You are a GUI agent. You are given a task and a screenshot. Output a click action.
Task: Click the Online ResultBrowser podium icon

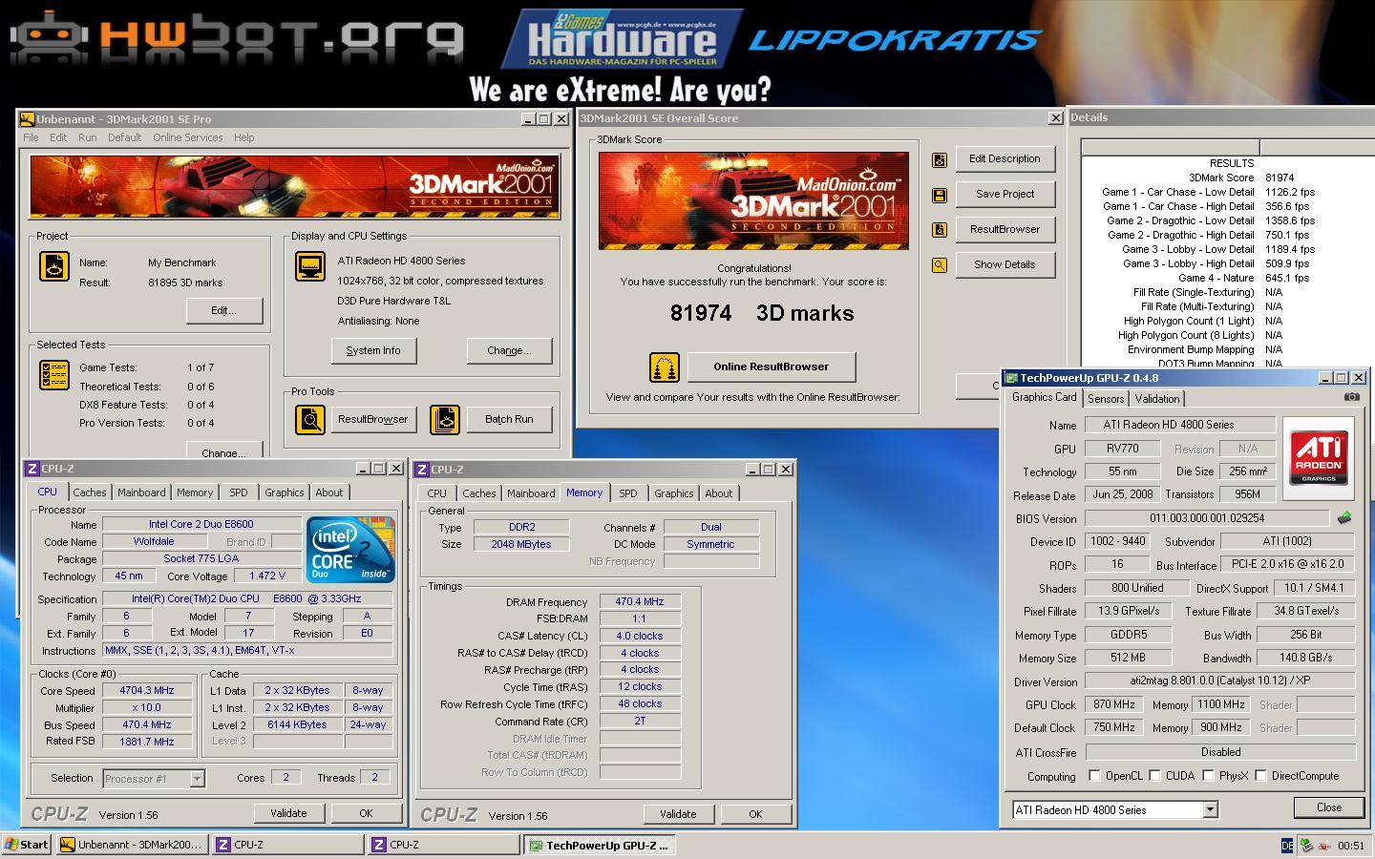(664, 367)
